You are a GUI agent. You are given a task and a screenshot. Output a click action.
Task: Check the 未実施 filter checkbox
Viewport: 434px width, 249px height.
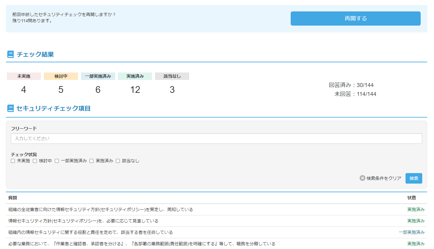click(x=13, y=161)
